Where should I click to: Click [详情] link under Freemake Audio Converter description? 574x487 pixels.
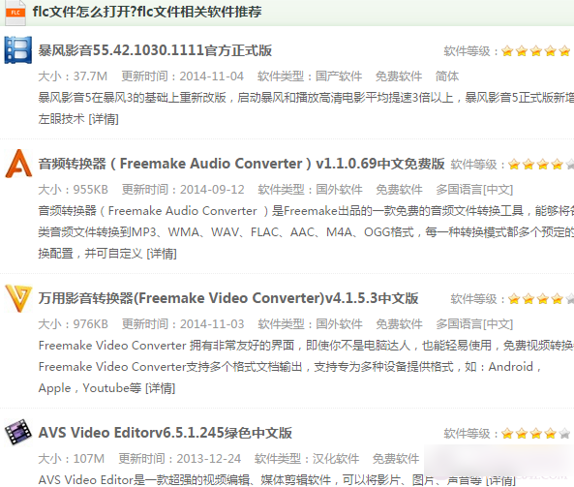point(162,254)
